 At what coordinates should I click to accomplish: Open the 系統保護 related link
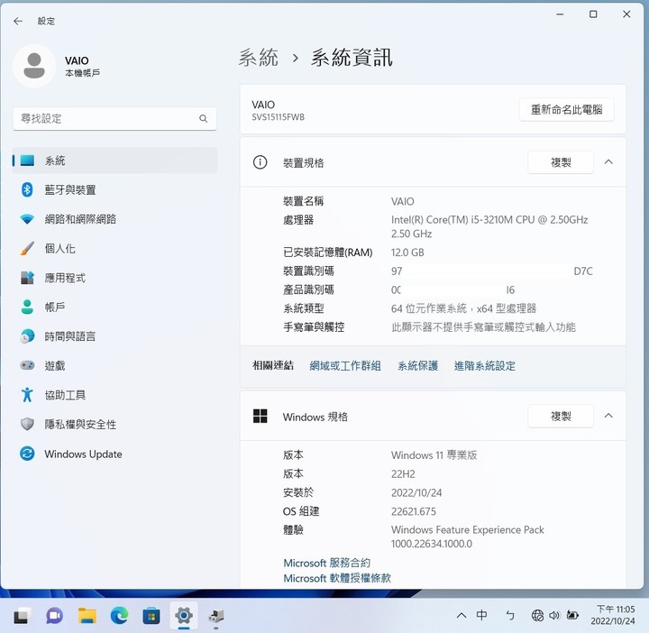click(417, 365)
